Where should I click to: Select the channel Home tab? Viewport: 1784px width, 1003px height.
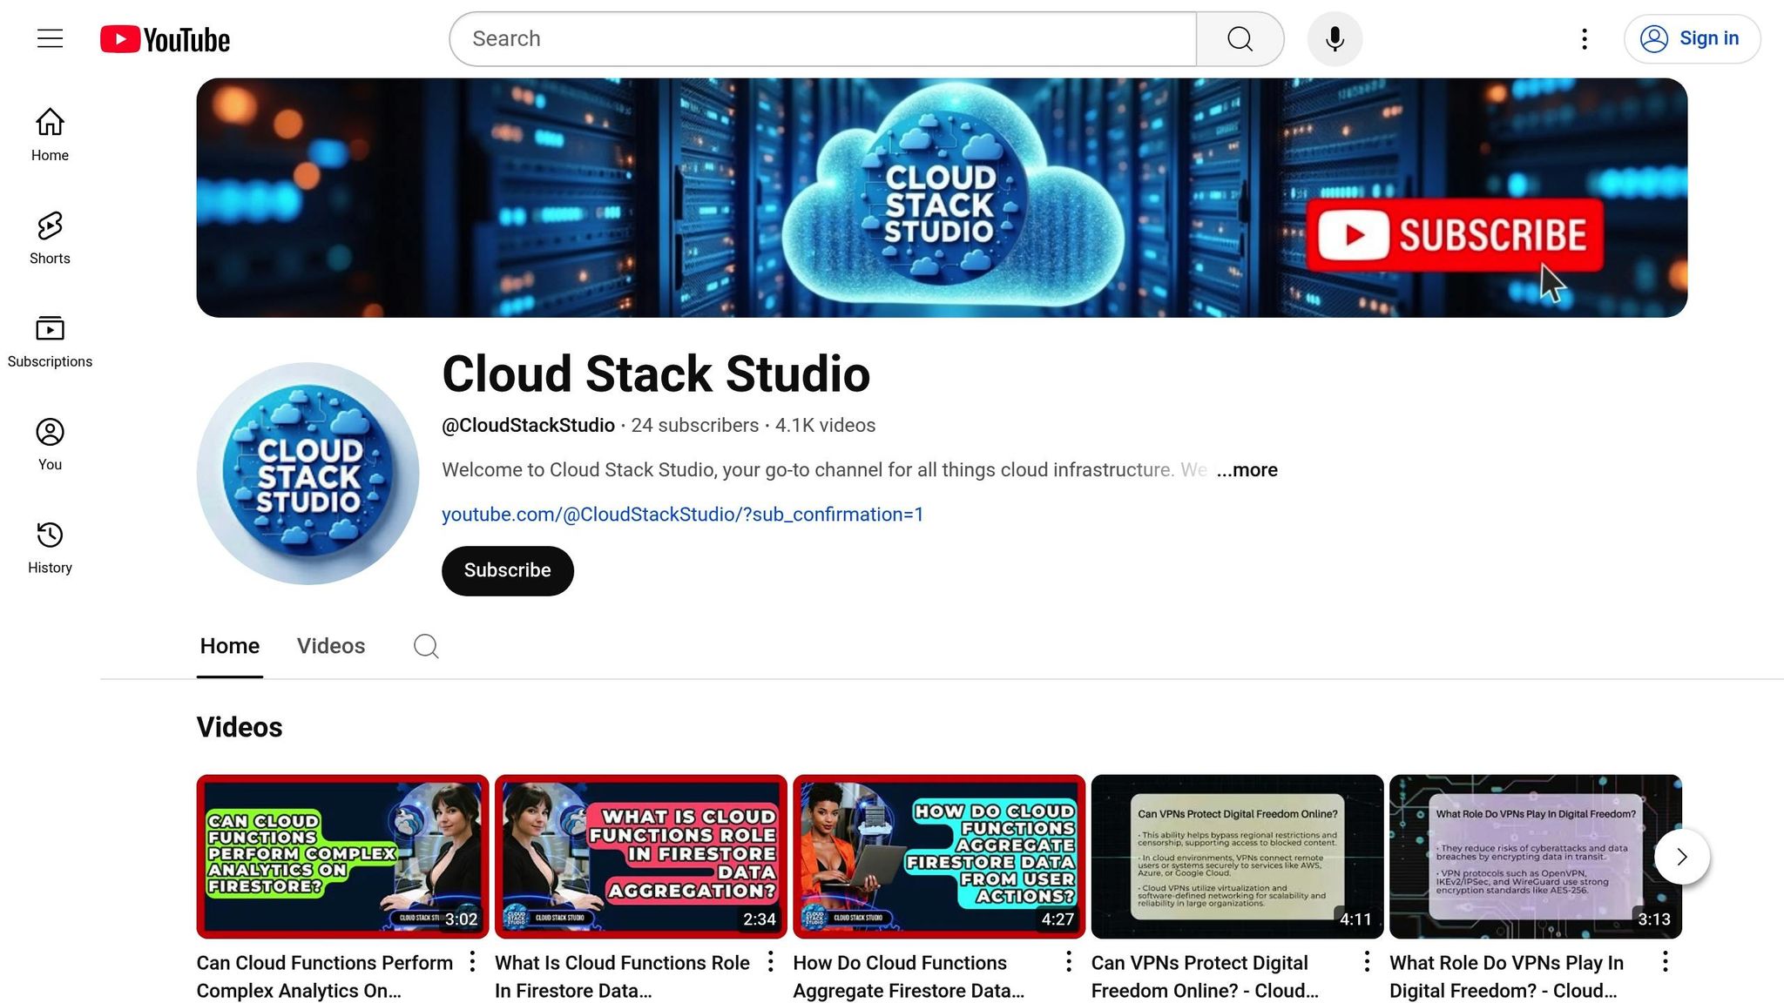click(x=229, y=646)
